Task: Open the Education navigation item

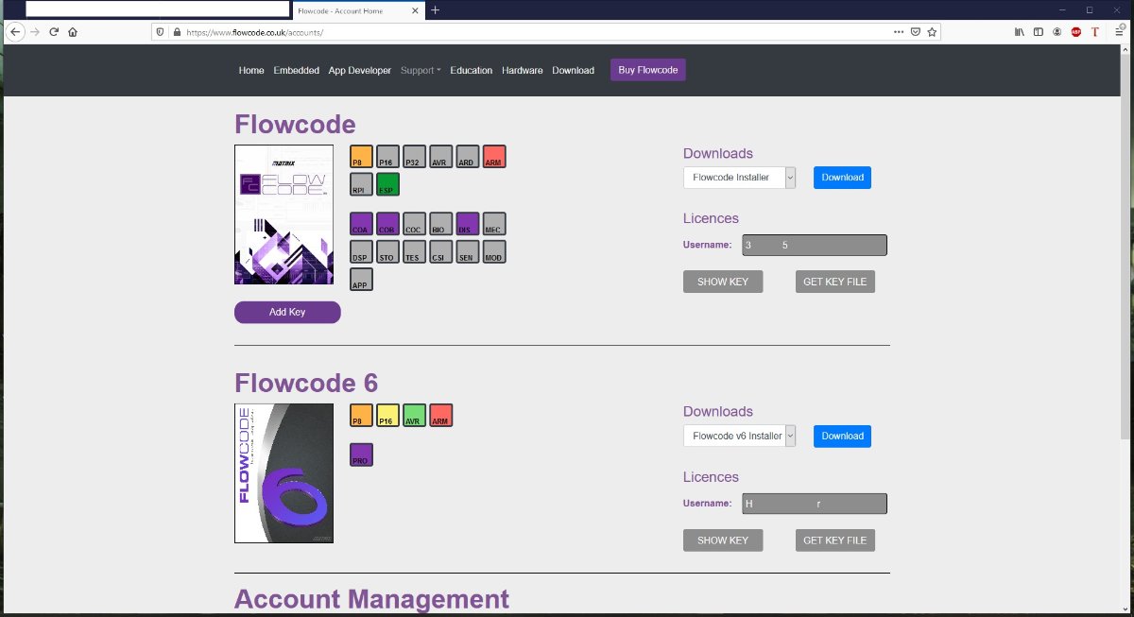Action: [472, 70]
